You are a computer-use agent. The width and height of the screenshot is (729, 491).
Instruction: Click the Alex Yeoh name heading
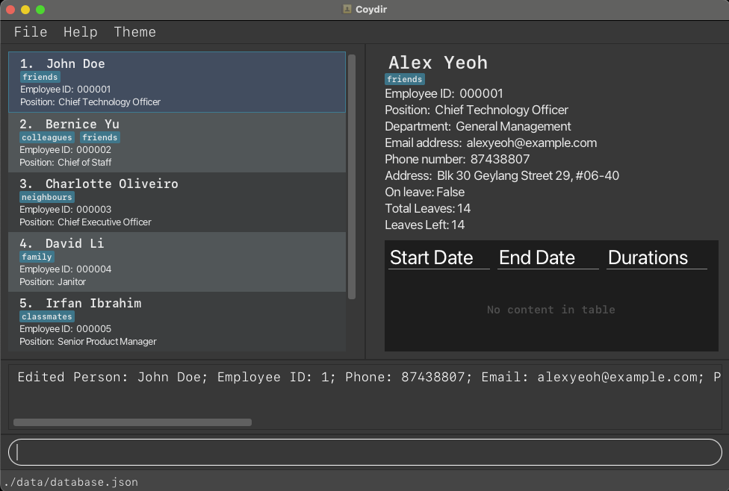(x=438, y=63)
